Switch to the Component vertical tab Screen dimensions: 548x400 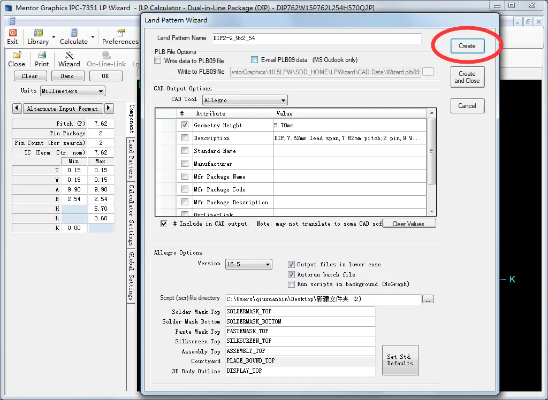(131, 119)
